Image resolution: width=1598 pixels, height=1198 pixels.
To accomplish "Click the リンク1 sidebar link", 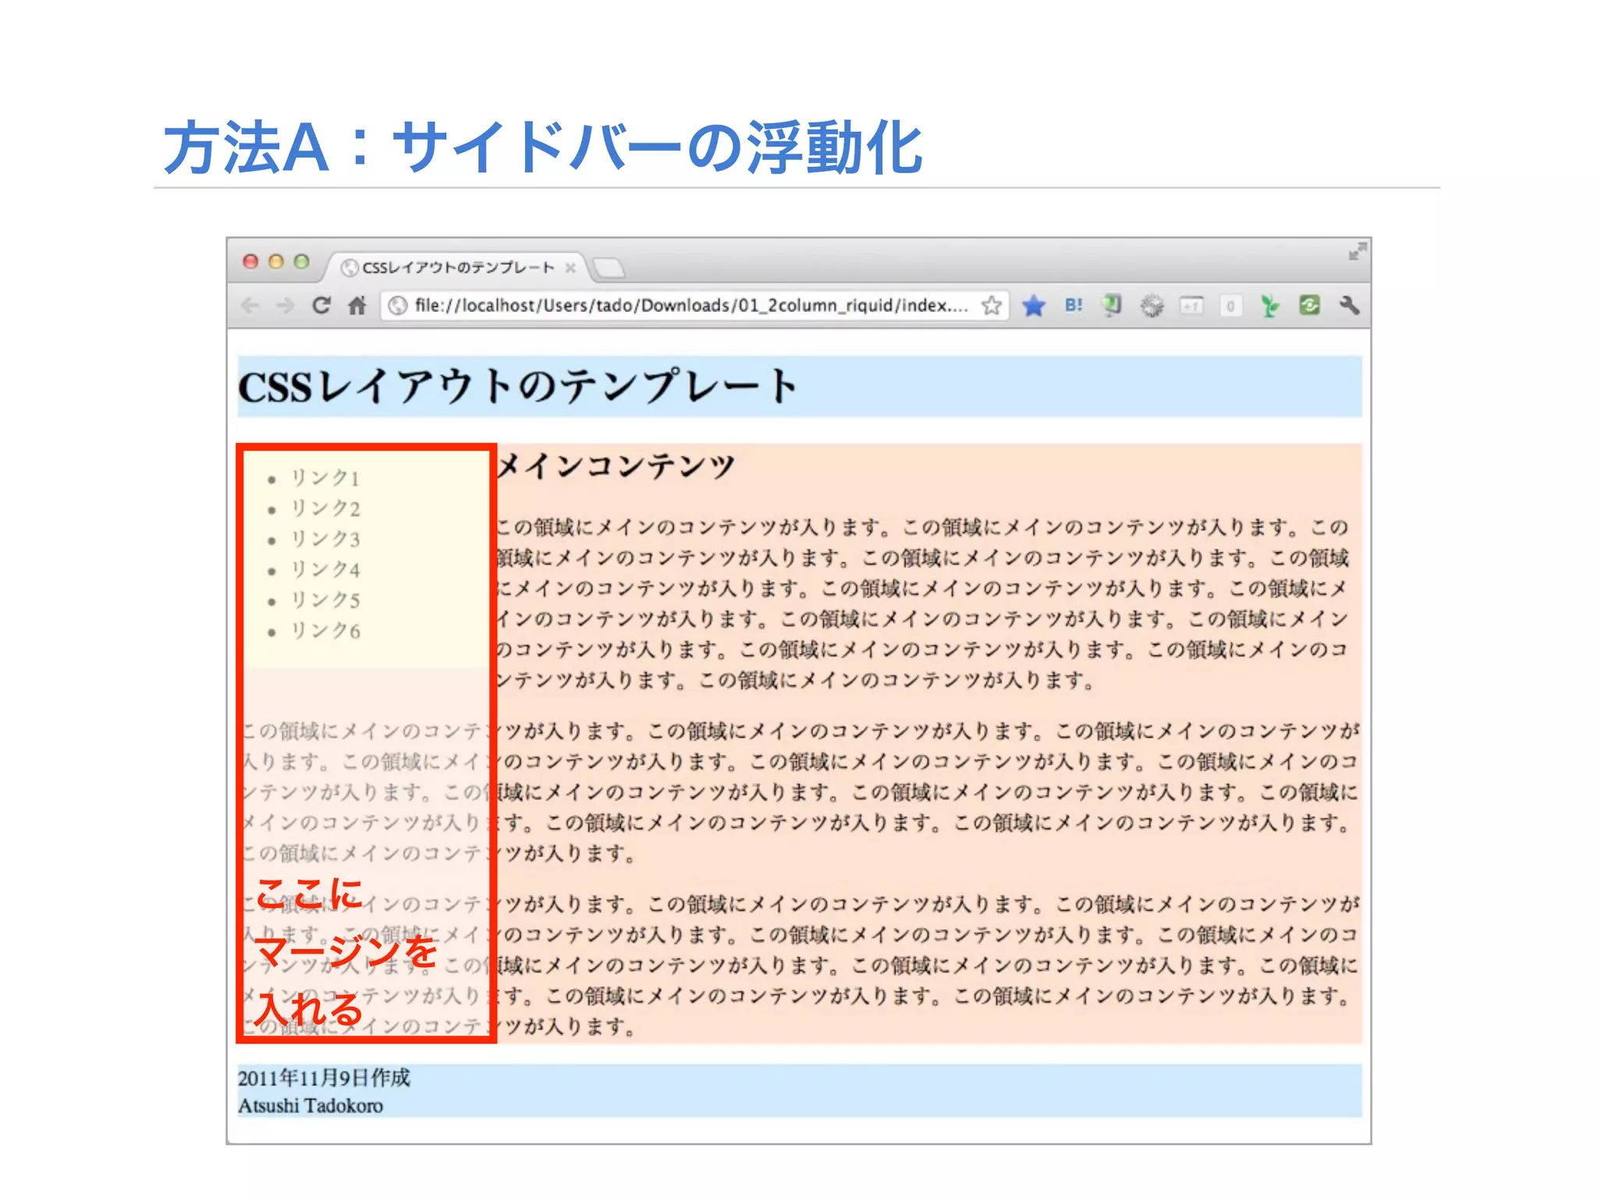I will pos(325,478).
